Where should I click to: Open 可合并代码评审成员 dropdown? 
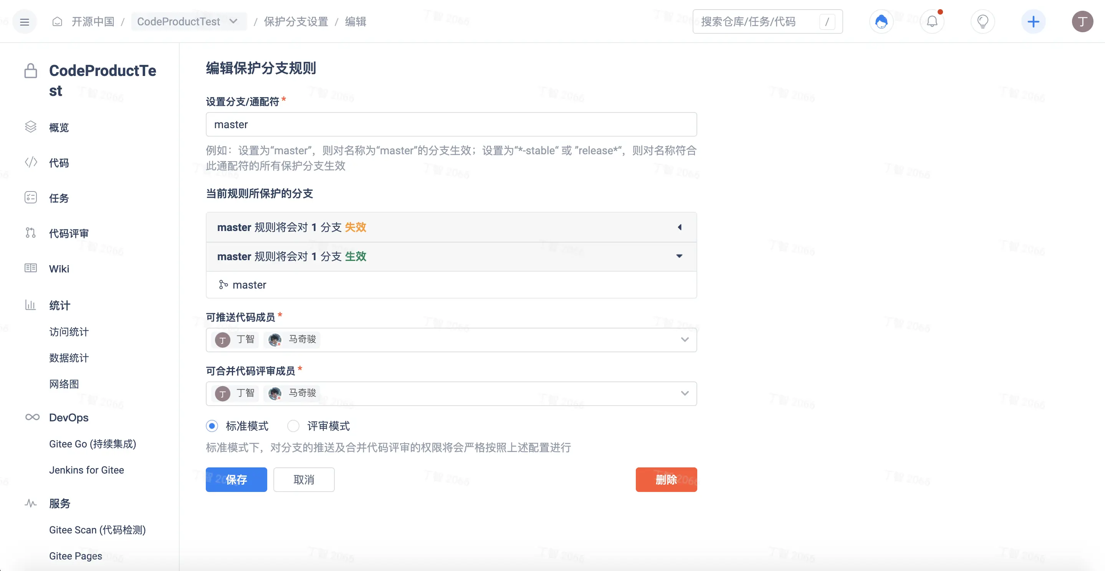[684, 393]
